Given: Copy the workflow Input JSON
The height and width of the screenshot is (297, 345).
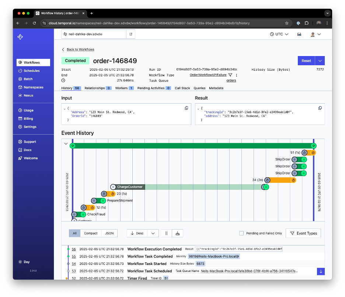Looking at the screenshot, I should (x=186, y=108).
